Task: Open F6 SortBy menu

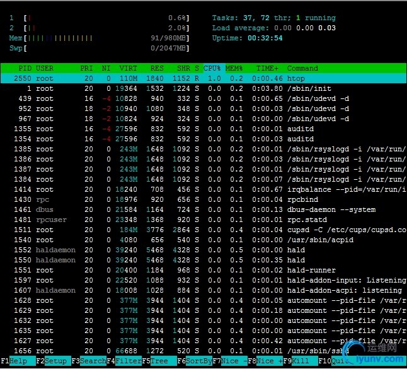Action: point(195,361)
